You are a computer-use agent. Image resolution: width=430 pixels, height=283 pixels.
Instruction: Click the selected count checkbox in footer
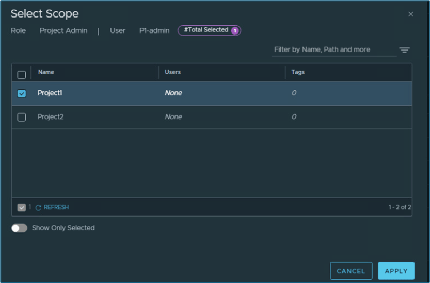pyautogui.click(x=22, y=207)
